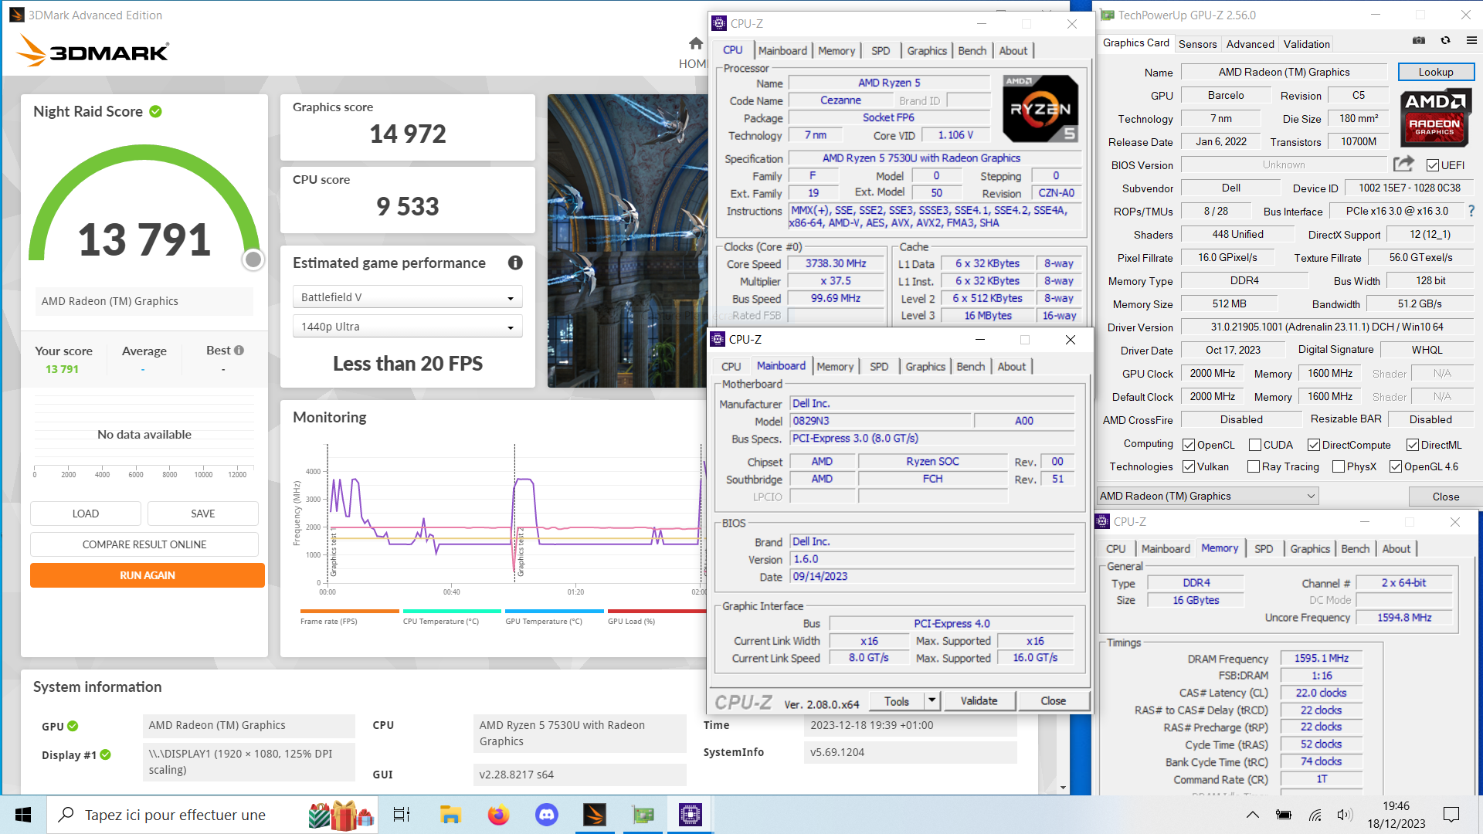The height and width of the screenshot is (834, 1483).
Task: Click the Night Raid scene thumbnail
Action: point(627,241)
